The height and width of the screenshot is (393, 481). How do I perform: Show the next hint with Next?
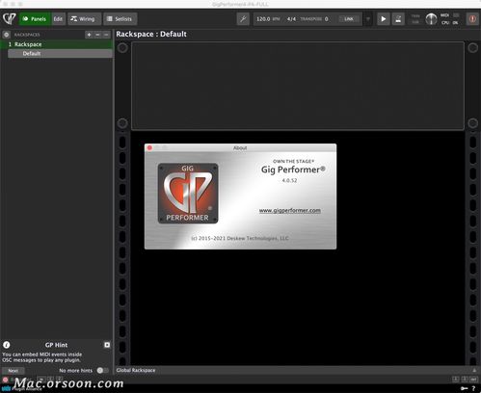pos(13,371)
